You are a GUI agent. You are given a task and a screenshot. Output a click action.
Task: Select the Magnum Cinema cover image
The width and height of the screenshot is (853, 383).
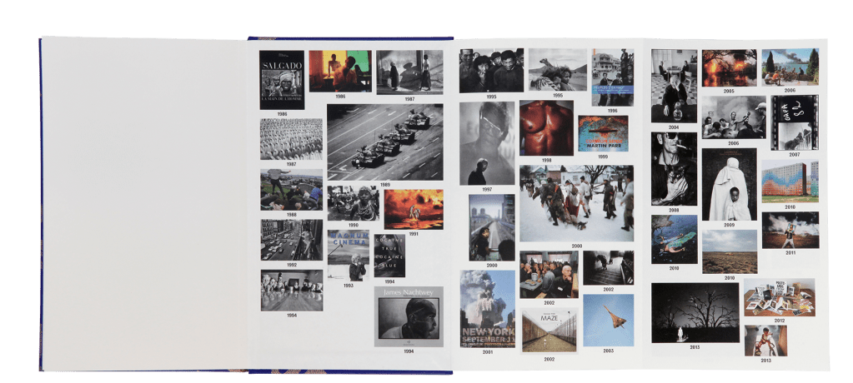pyautogui.click(x=348, y=255)
